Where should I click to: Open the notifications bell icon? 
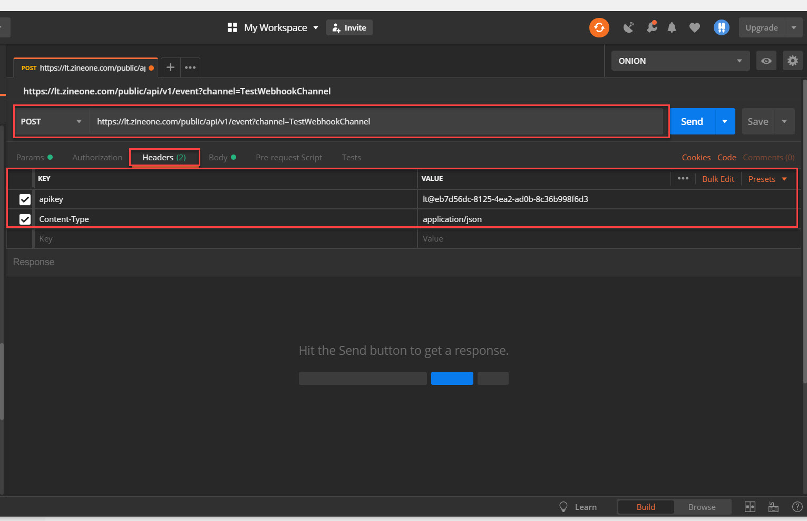672,27
